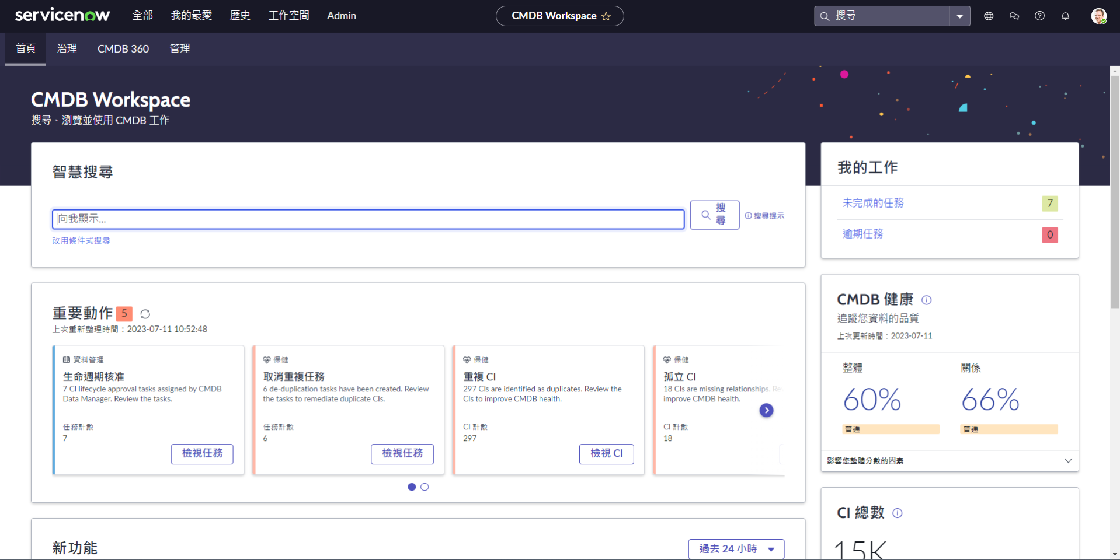Image resolution: width=1120 pixels, height=560 pixels.
Task: Open the Admin menu
Action: pos(342,16)
